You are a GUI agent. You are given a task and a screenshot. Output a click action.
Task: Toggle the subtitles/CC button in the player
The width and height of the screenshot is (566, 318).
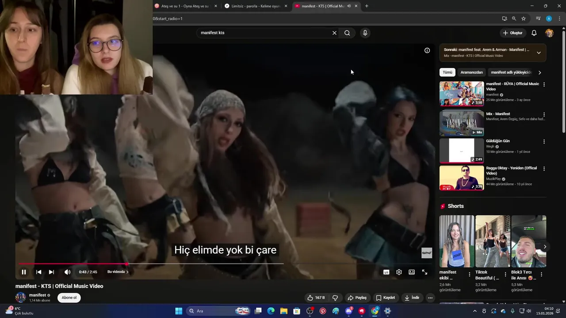[386, 272]
